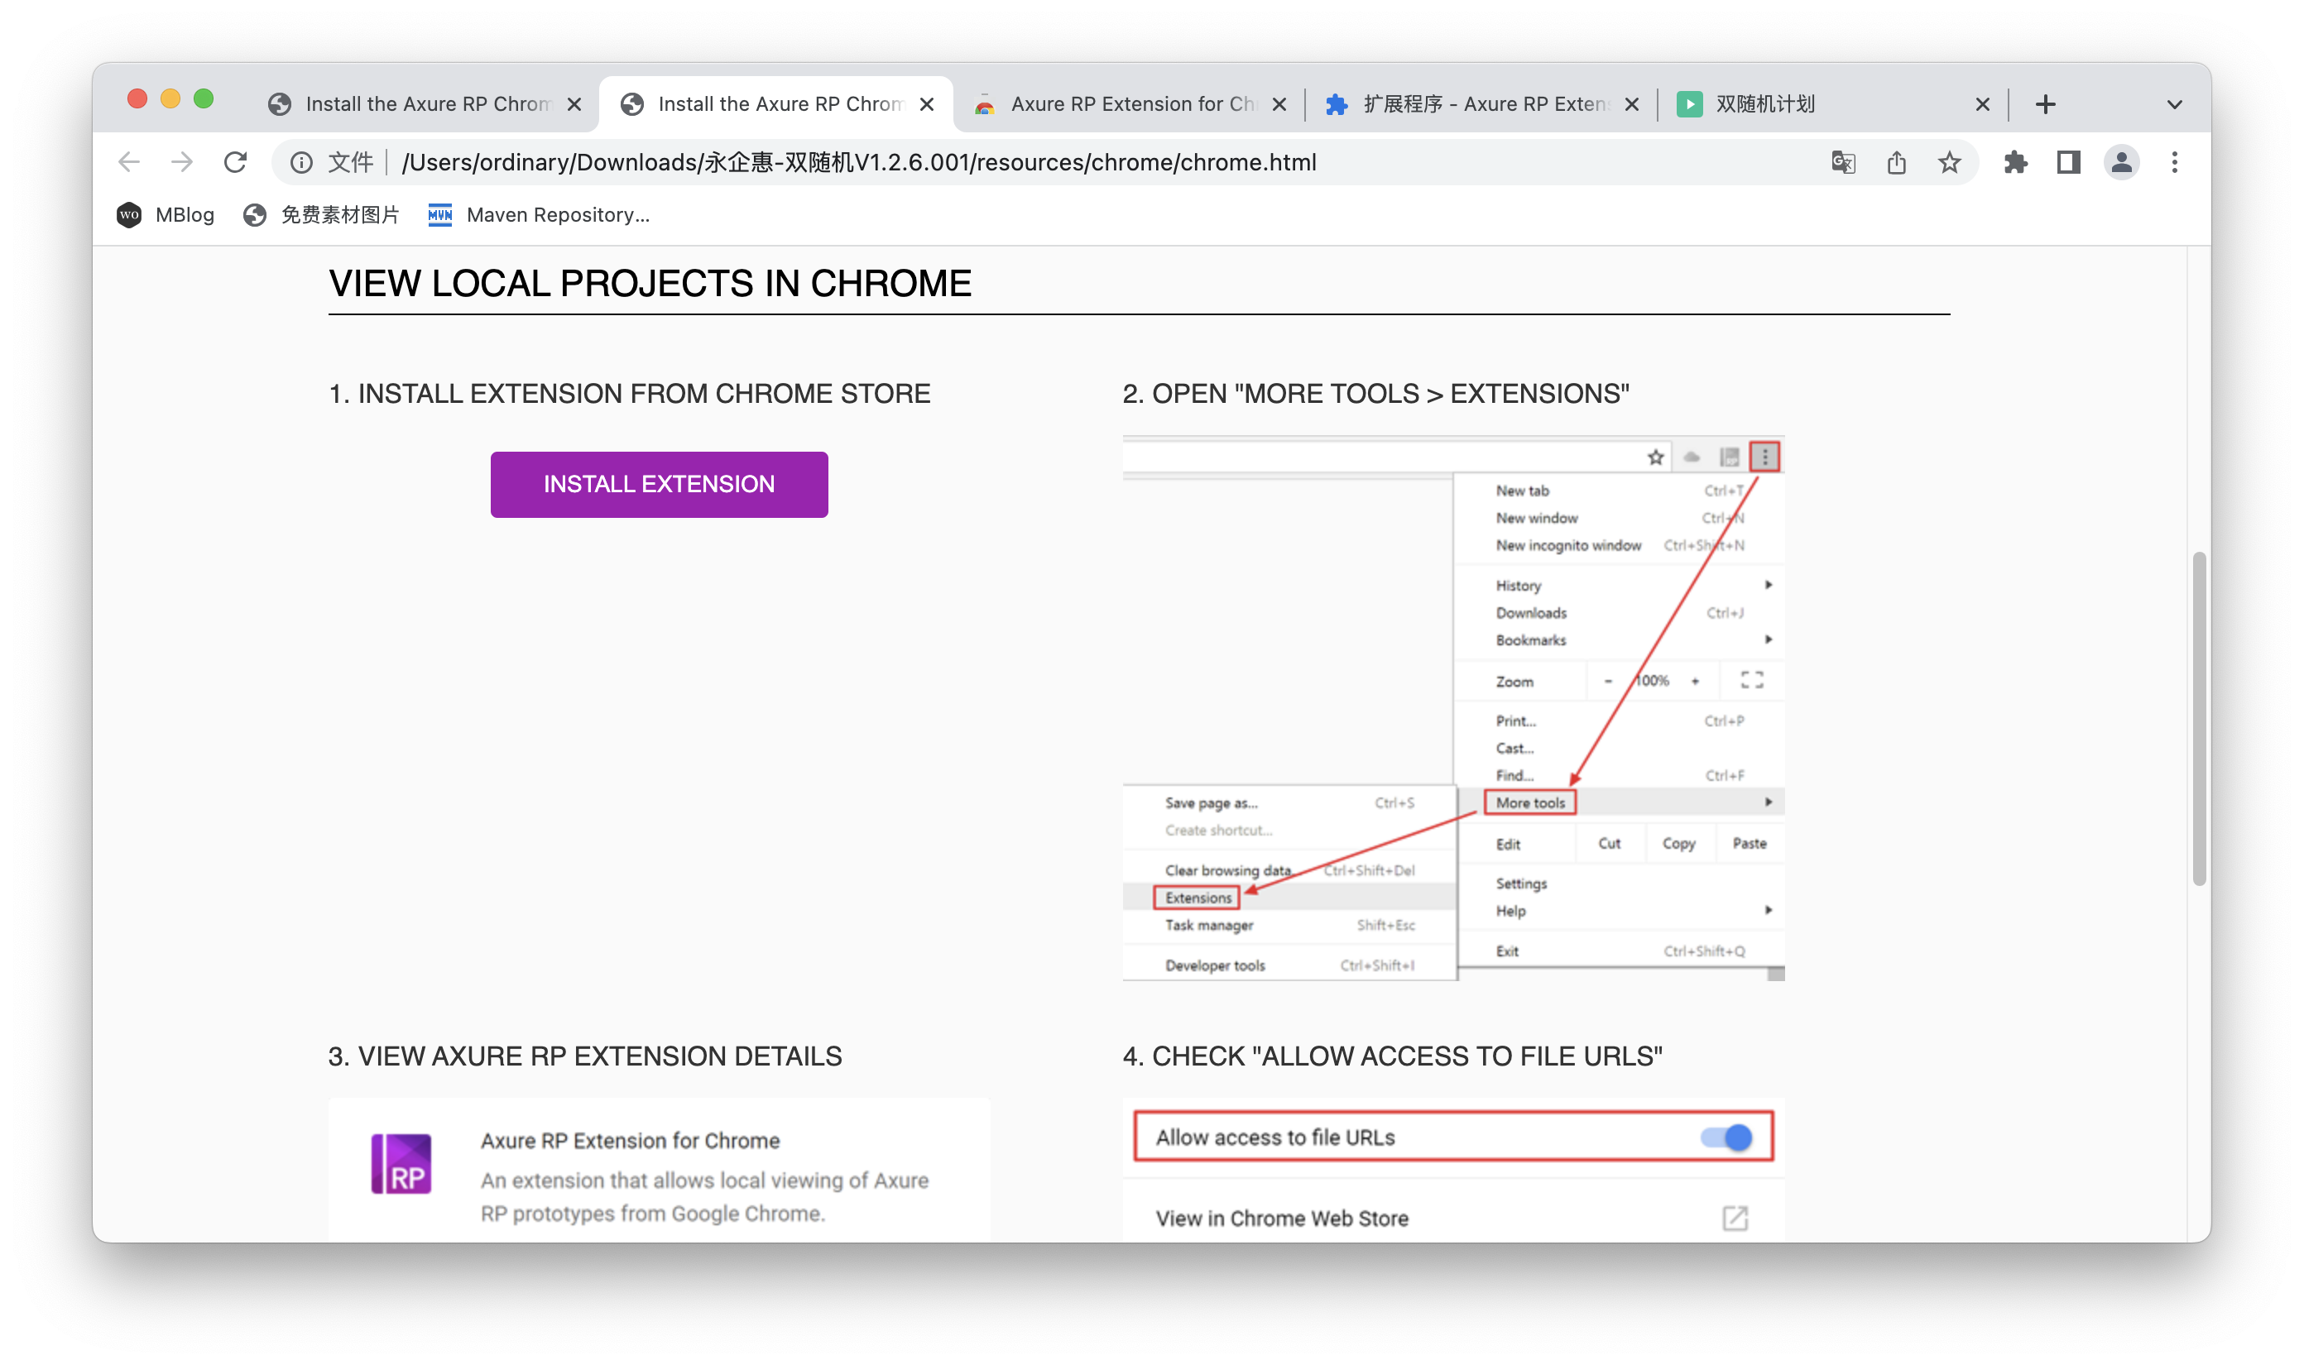
Task: Toggle the Allow access to file URLs switch
Action: 1726,1137
